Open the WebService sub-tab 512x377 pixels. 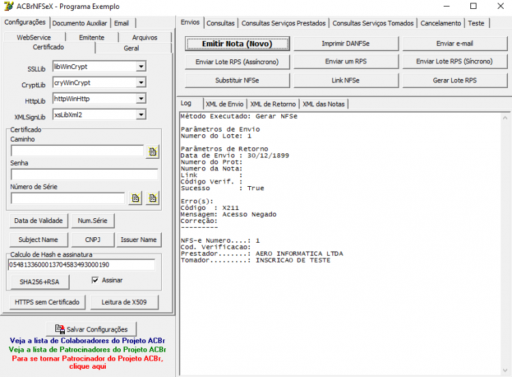[33, 37]
